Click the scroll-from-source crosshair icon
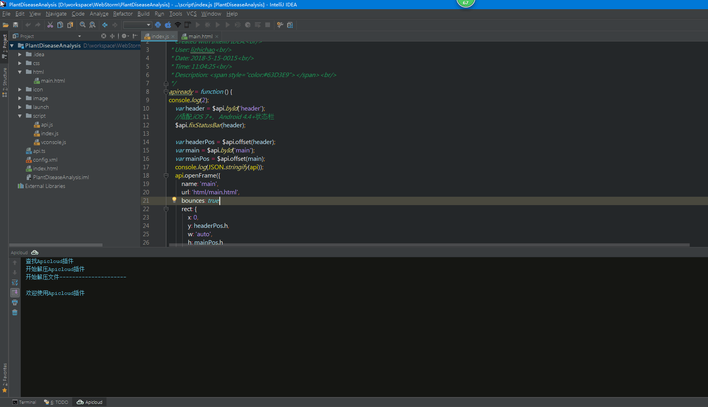The height and width of the screenshot is (407, 708). tap(104, 36)
